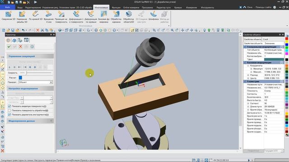The height and width of the screenshot is (162, 289).
Task: Open the Многоосевые ribbon tab
Action: coord(101,8)
